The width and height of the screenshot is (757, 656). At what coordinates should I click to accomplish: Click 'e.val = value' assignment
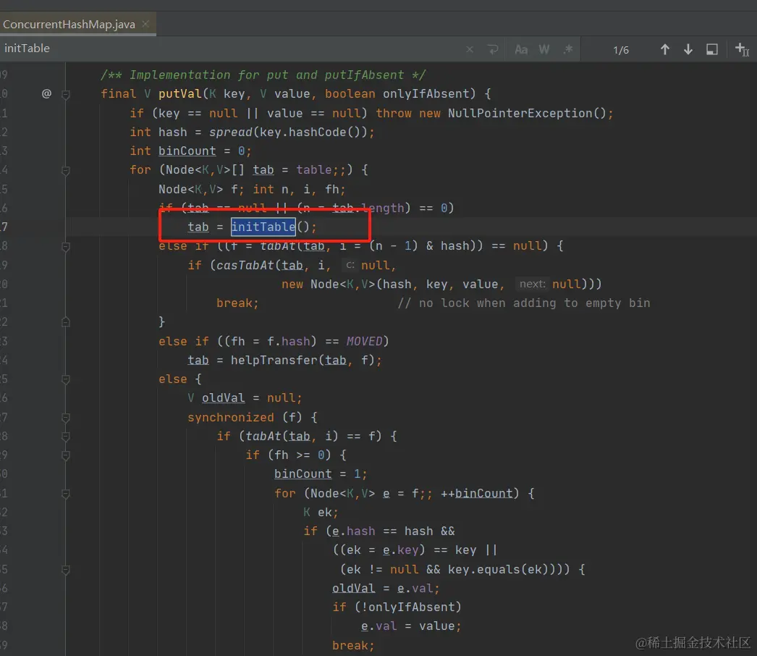coord(410,626)
